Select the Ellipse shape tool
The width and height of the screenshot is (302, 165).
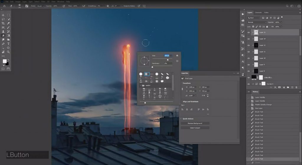(x=9, y=48)
